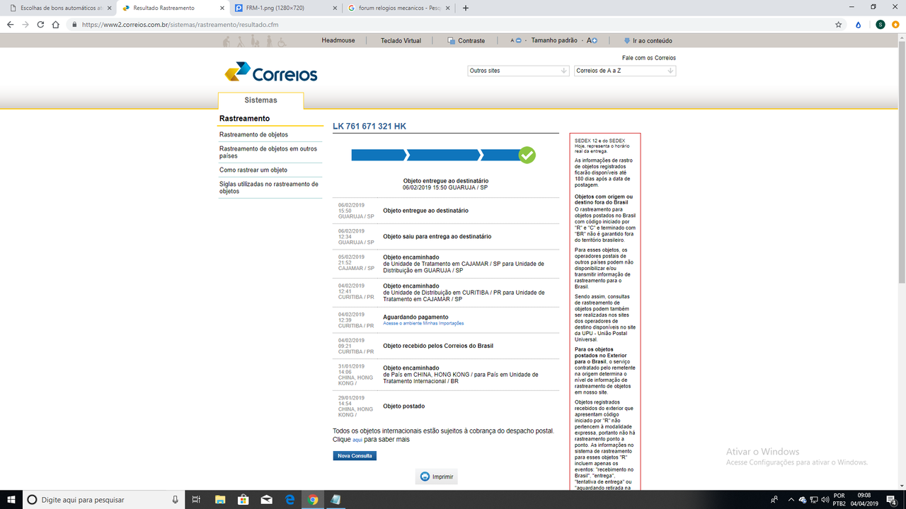Click the Imprimir button
The width and height of the screenshot is (906, 509).
point(437,476)
